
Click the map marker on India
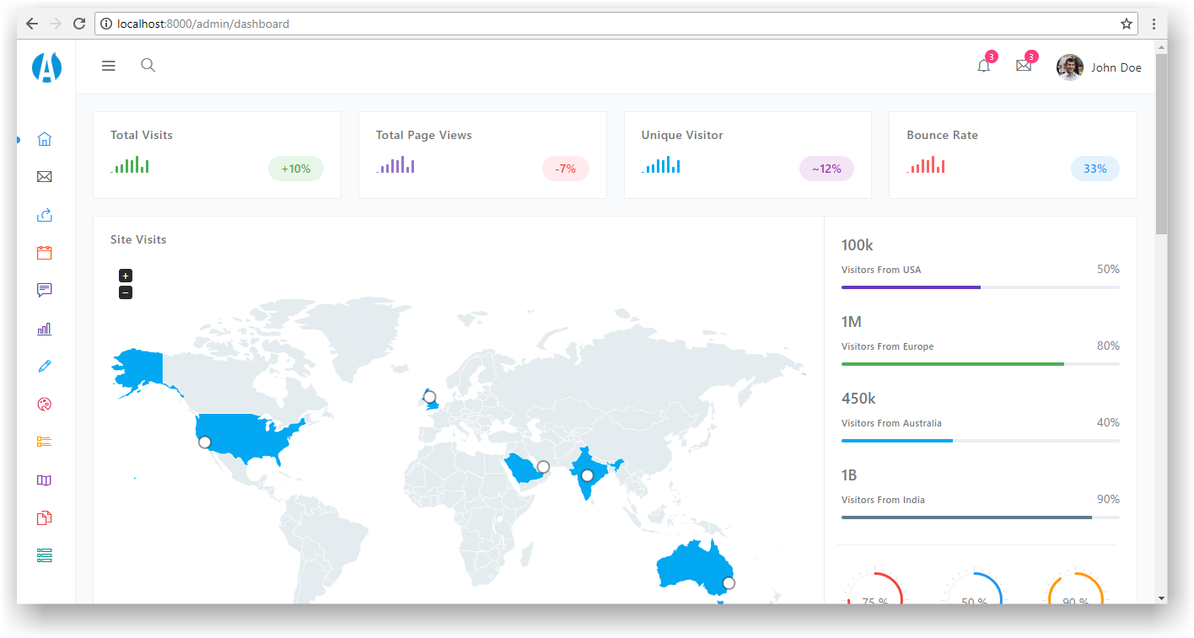pos(587,475)
